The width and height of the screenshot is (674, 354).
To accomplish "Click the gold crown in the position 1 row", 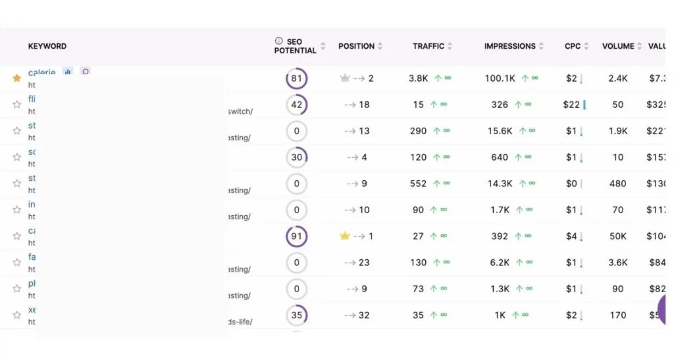I will [344, 236].
